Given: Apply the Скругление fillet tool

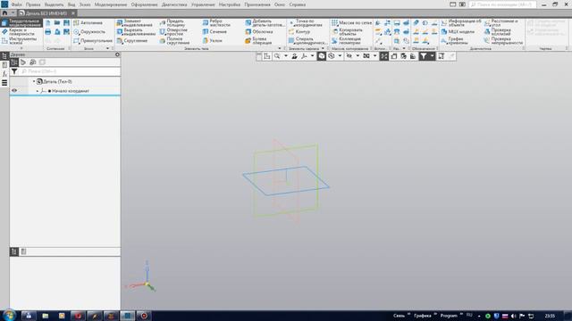Looking at the screenshot, I should (132, 41).
